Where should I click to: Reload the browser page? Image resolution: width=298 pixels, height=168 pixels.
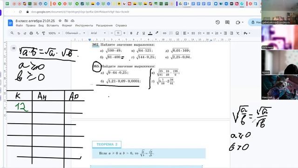(20, 12)
